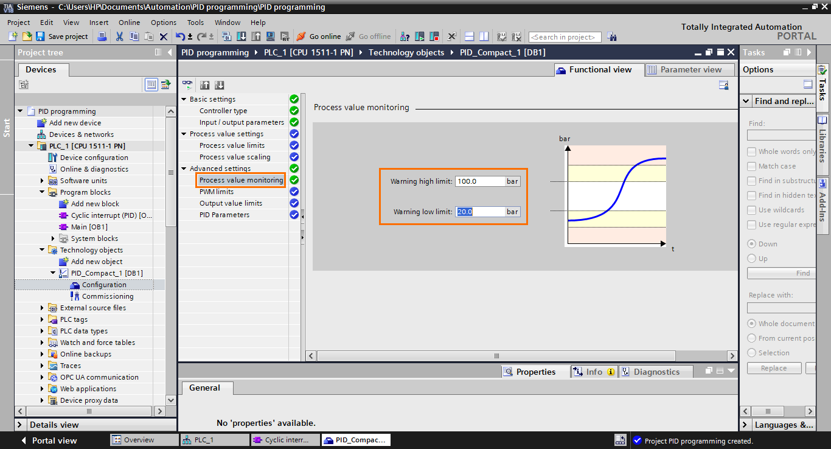Expand the External source files tree item

(x=41, y=307)
